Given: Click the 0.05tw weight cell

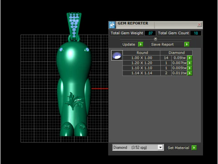Looking at the screenshot, I should (179, 58).
